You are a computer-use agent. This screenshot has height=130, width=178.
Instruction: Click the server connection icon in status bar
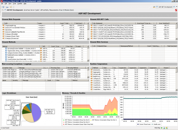click(164, 128)
